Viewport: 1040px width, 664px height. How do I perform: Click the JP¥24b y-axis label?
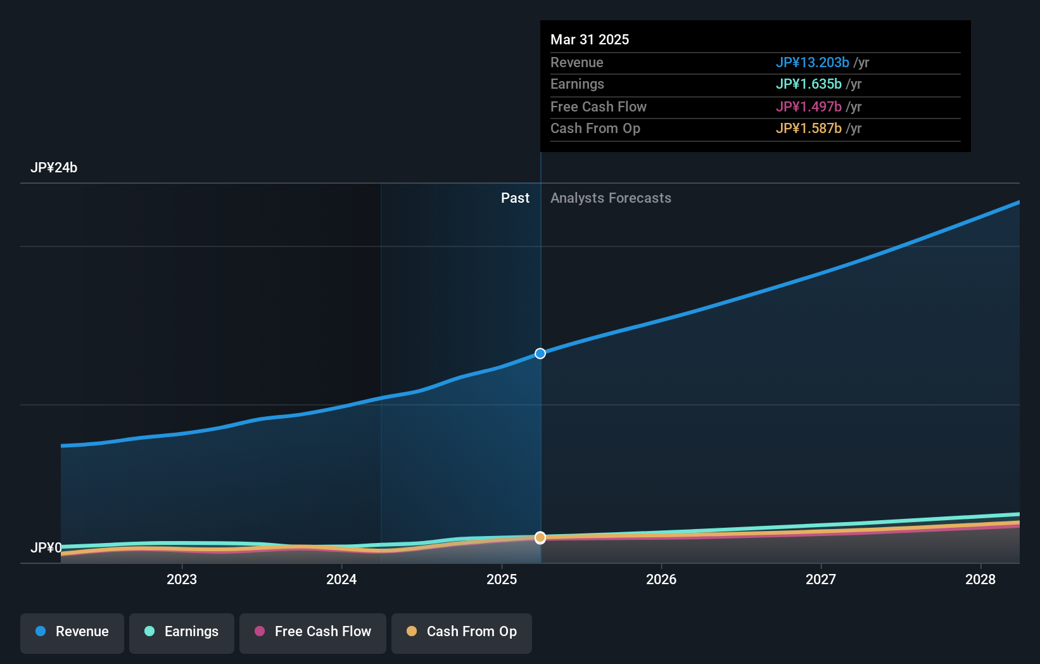54,168
